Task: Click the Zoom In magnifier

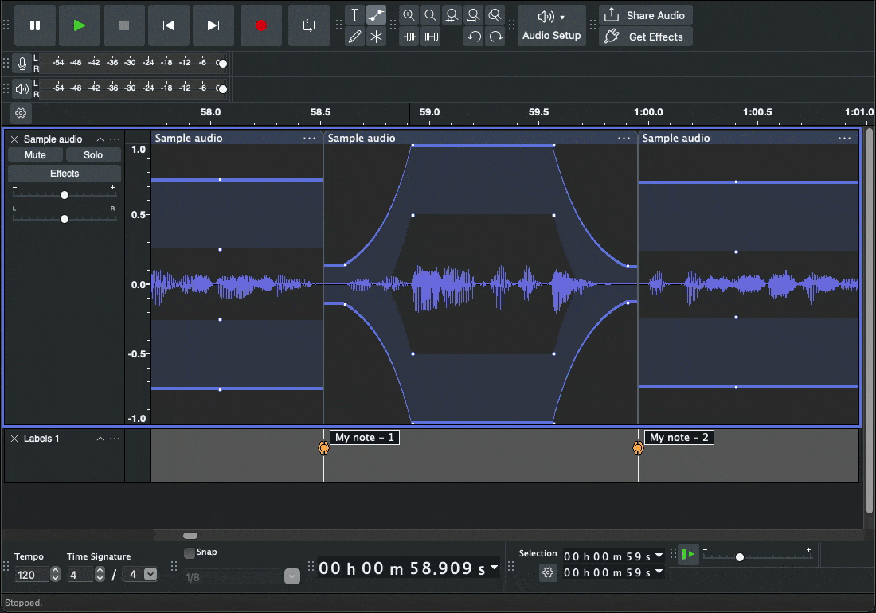Action: [409, 15]
